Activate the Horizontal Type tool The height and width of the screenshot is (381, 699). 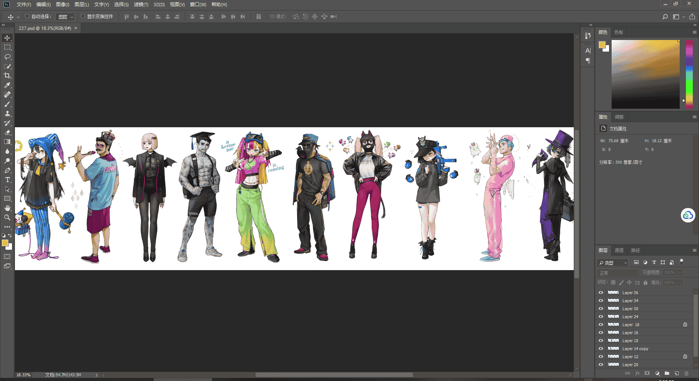click(x=7, y=180)
